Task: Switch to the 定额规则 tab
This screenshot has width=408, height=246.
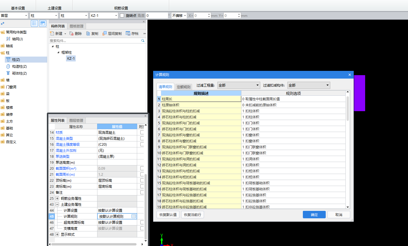Action: pyautogui.click(x=183, y=87)
